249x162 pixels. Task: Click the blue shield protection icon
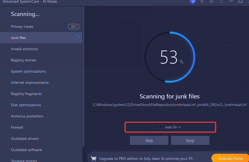193,2
